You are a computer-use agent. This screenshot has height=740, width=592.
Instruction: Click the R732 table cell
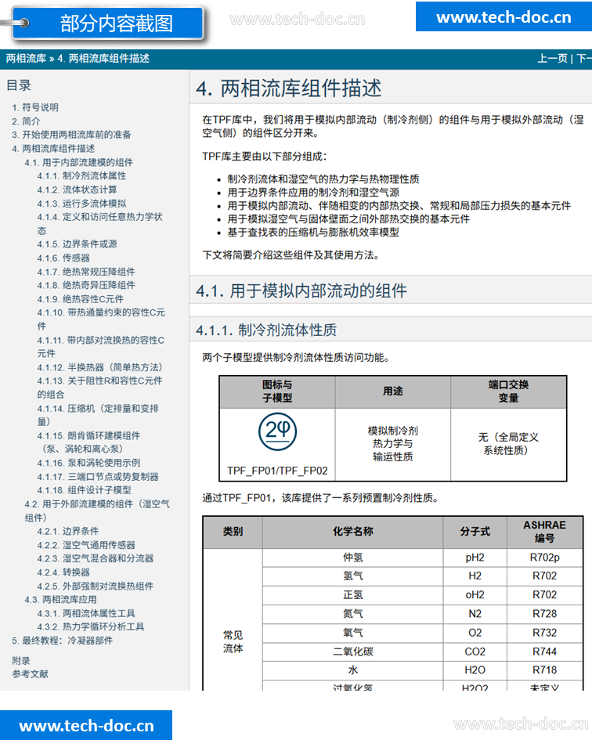[x=544, y=633]
